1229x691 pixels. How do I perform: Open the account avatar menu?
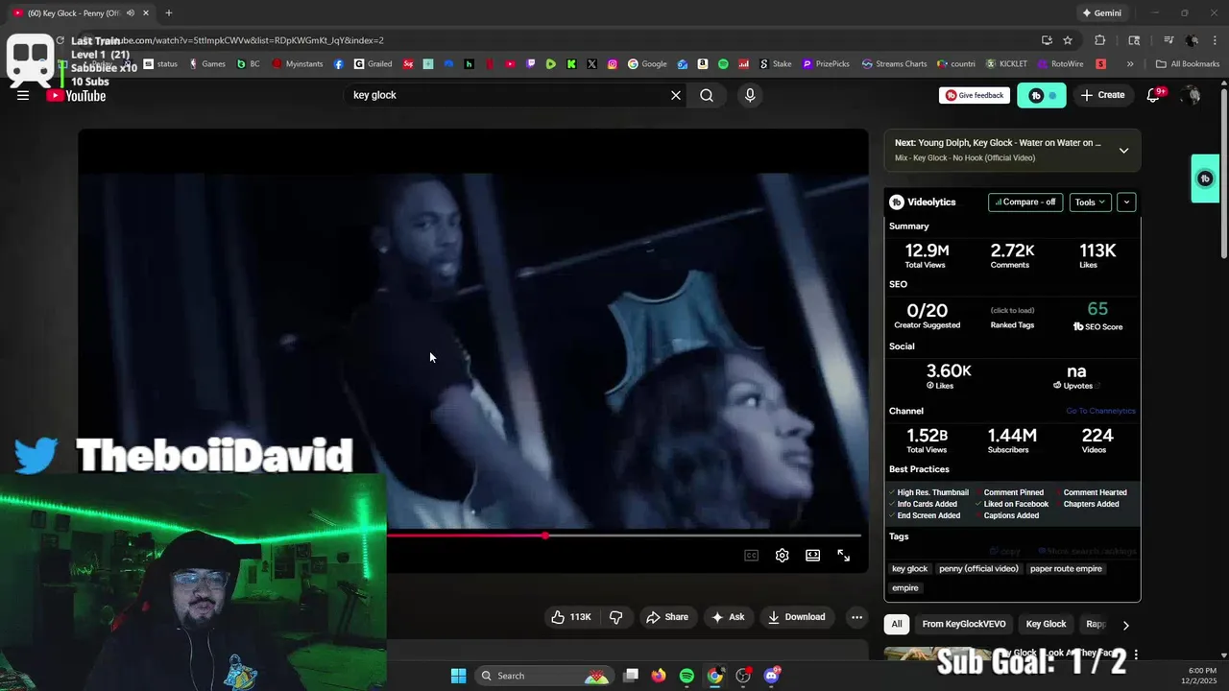(x=1192, y=95)
